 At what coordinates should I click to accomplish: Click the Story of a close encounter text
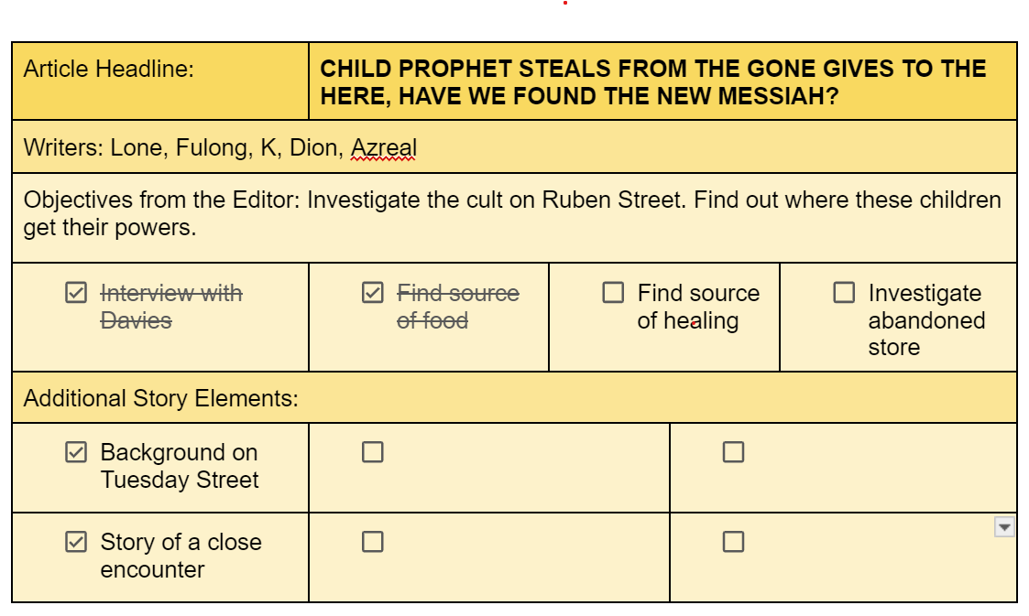(181, 556)
